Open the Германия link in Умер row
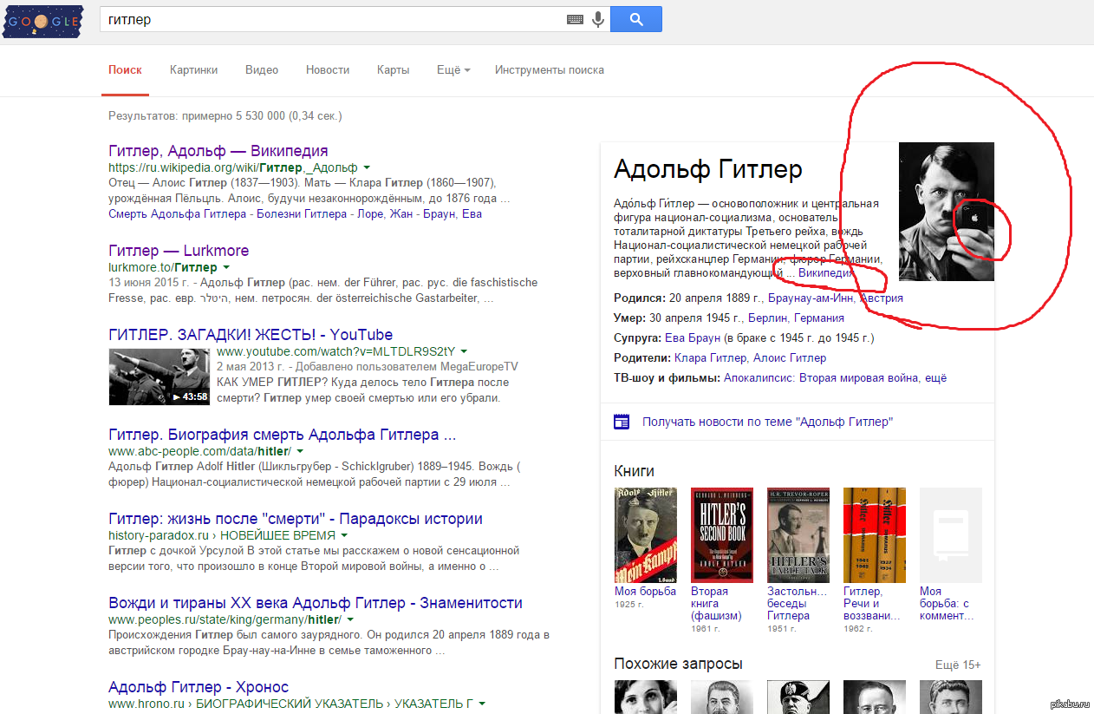Viewport: 1094px width, 714px height. coord(818,318)
